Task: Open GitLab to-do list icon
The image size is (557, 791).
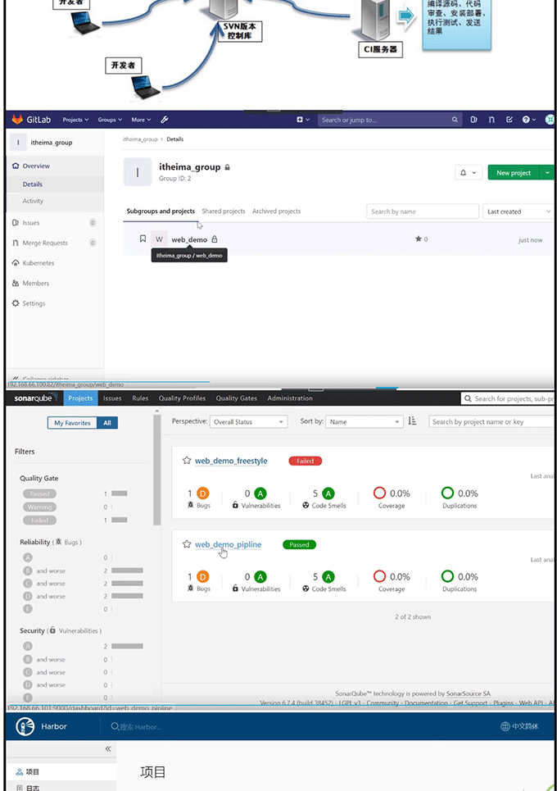Action: point(509,120)
